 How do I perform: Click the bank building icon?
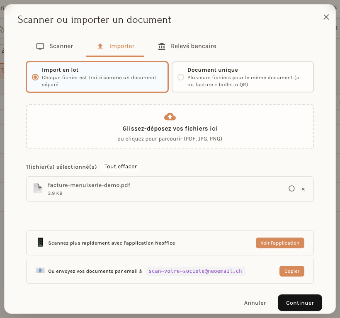click(x=162, y=46)
